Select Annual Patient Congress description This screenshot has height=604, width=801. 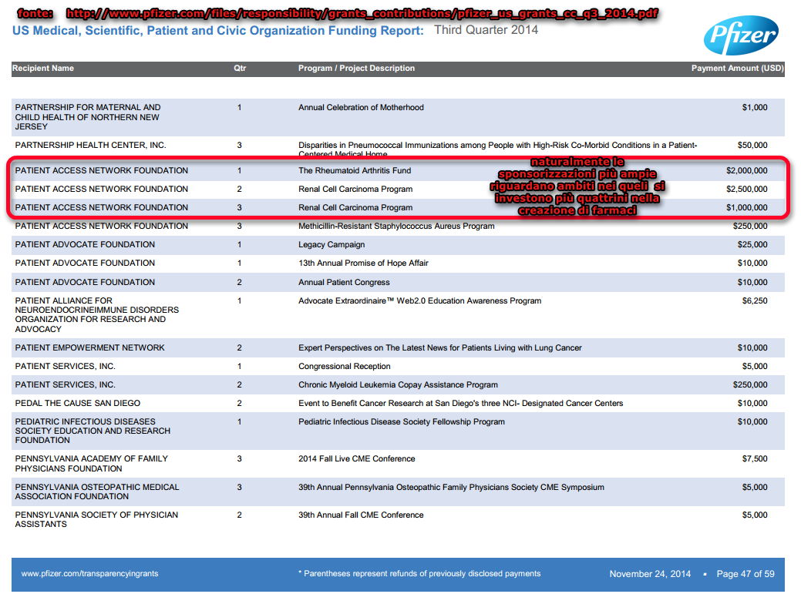344,282
